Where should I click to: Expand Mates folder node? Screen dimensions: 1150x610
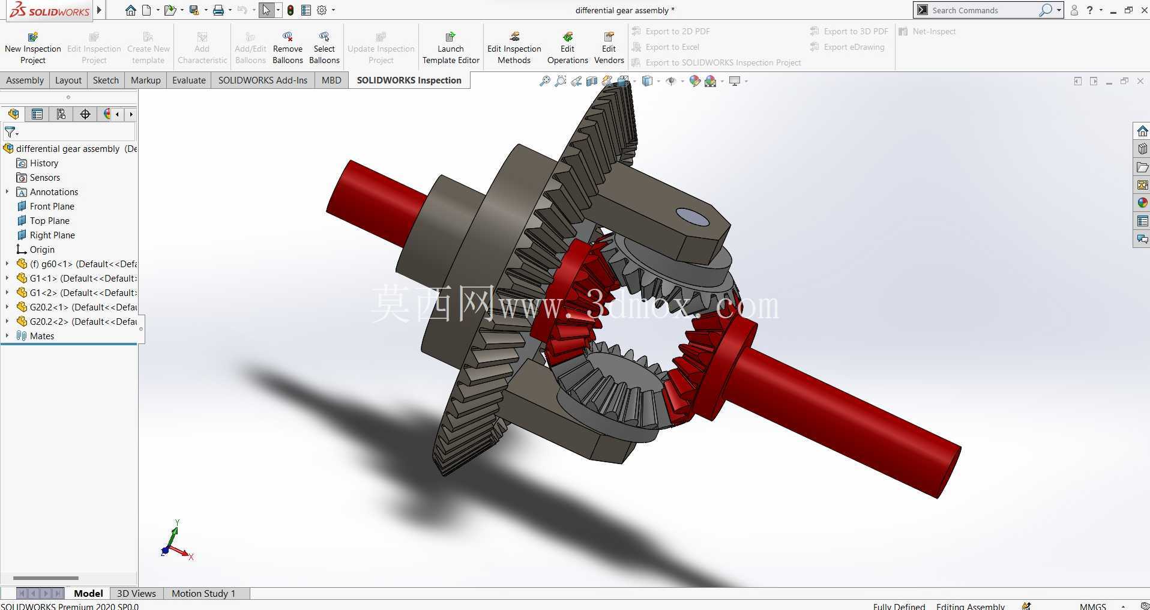[7, 336]
